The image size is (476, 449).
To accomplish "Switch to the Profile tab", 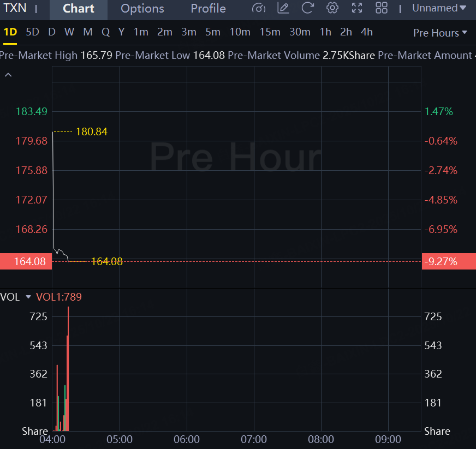I will pyautogui.click(x=208, y=9).
